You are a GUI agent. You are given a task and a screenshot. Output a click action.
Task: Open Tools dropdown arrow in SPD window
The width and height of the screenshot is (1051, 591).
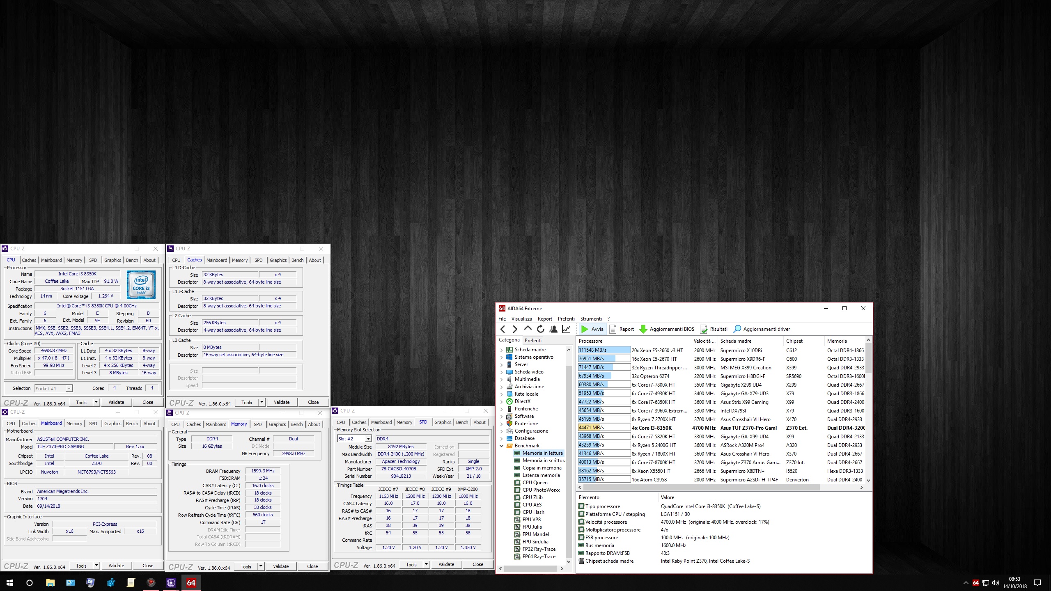426,564
